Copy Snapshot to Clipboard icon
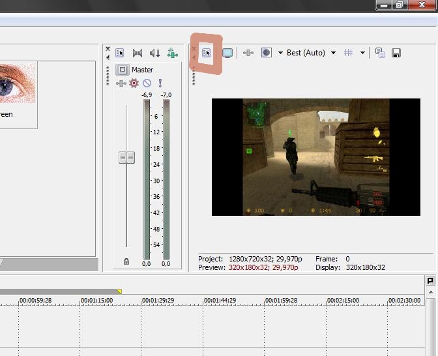 pos(380,53)
